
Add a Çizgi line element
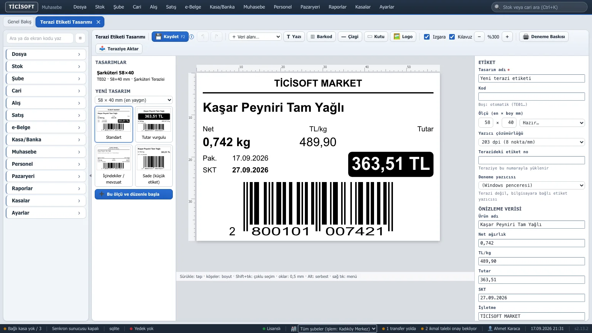pyautogui.click(x=350, y=37)
